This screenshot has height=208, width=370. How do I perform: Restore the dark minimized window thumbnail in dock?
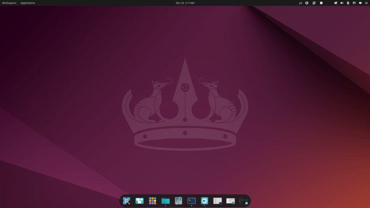point(243,201)
